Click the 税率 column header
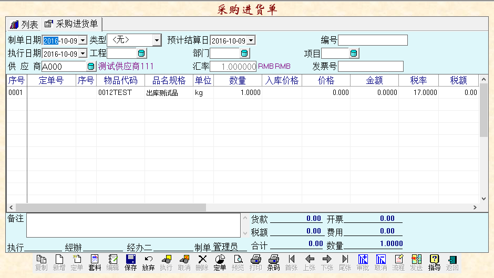The height and width of the screenshot is (278, 494). (419, 80)
